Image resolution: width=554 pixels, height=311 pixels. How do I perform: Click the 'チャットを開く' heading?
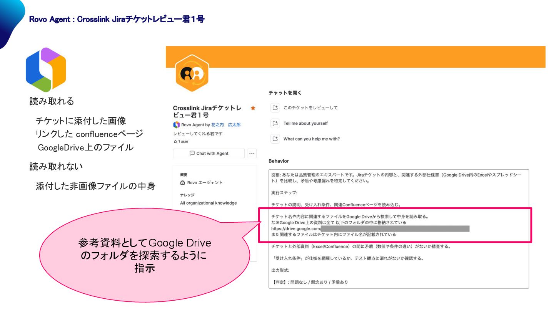tap(285, 93)
